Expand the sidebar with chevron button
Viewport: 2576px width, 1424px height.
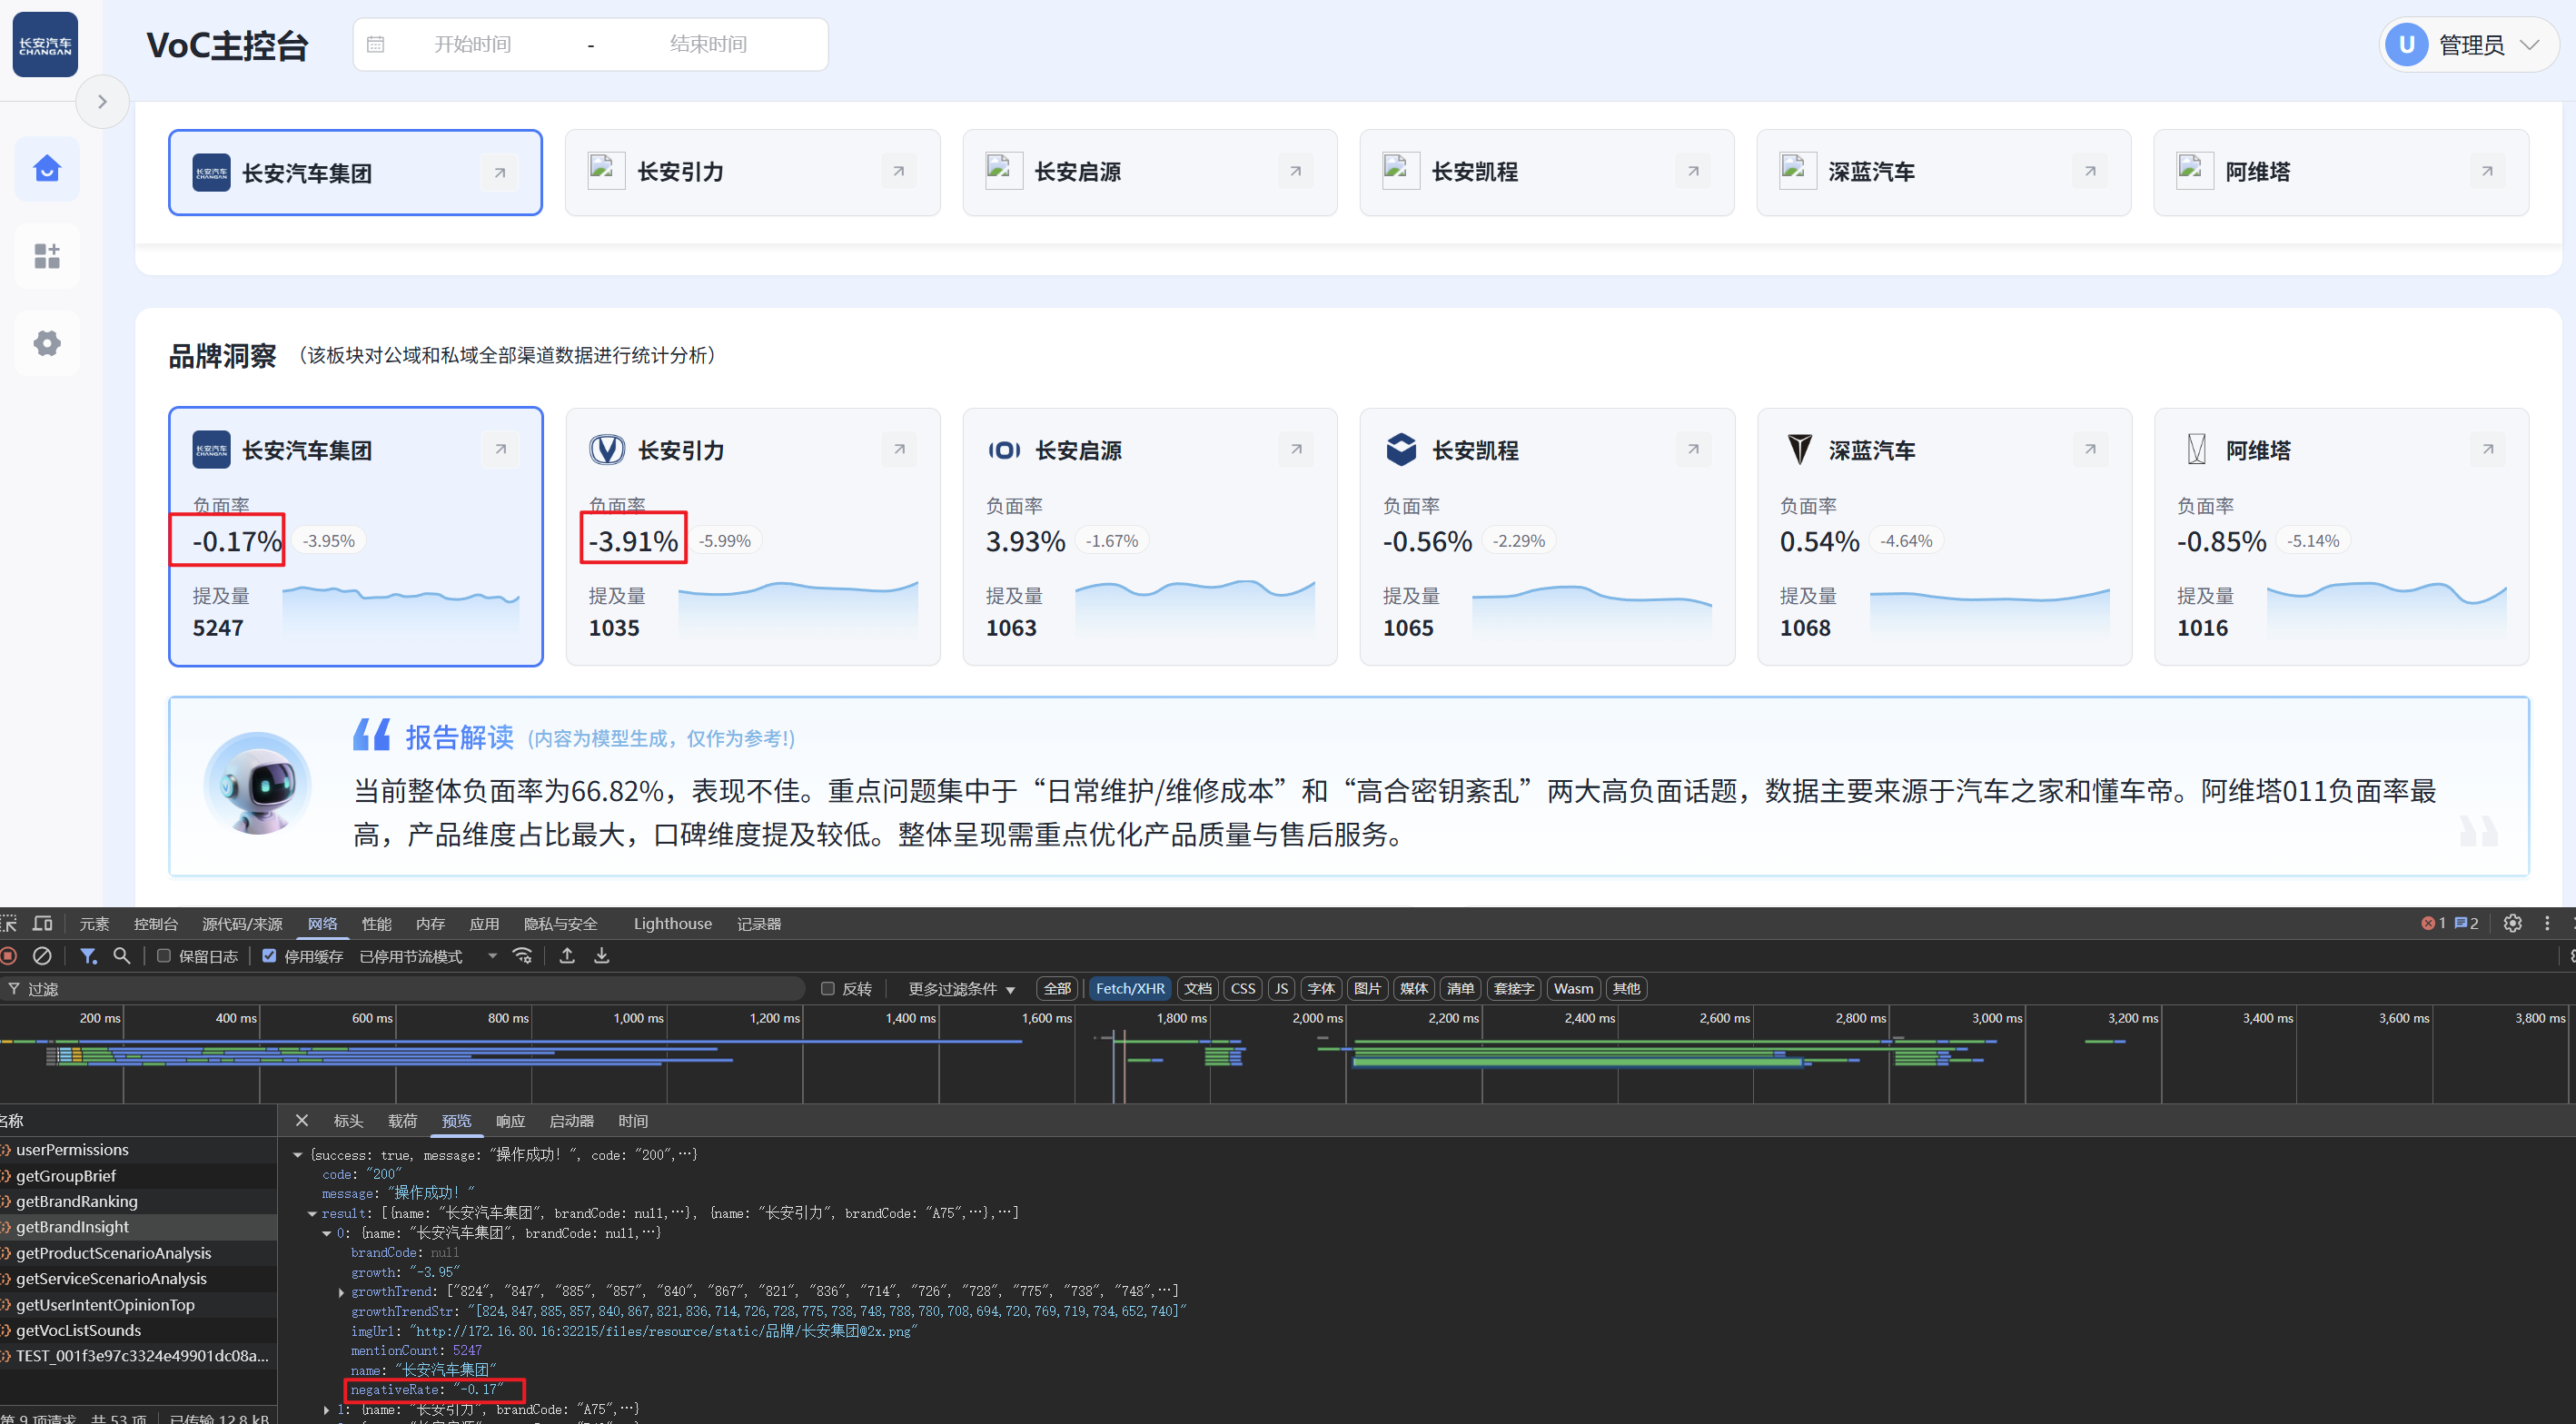tap(102, 101)
